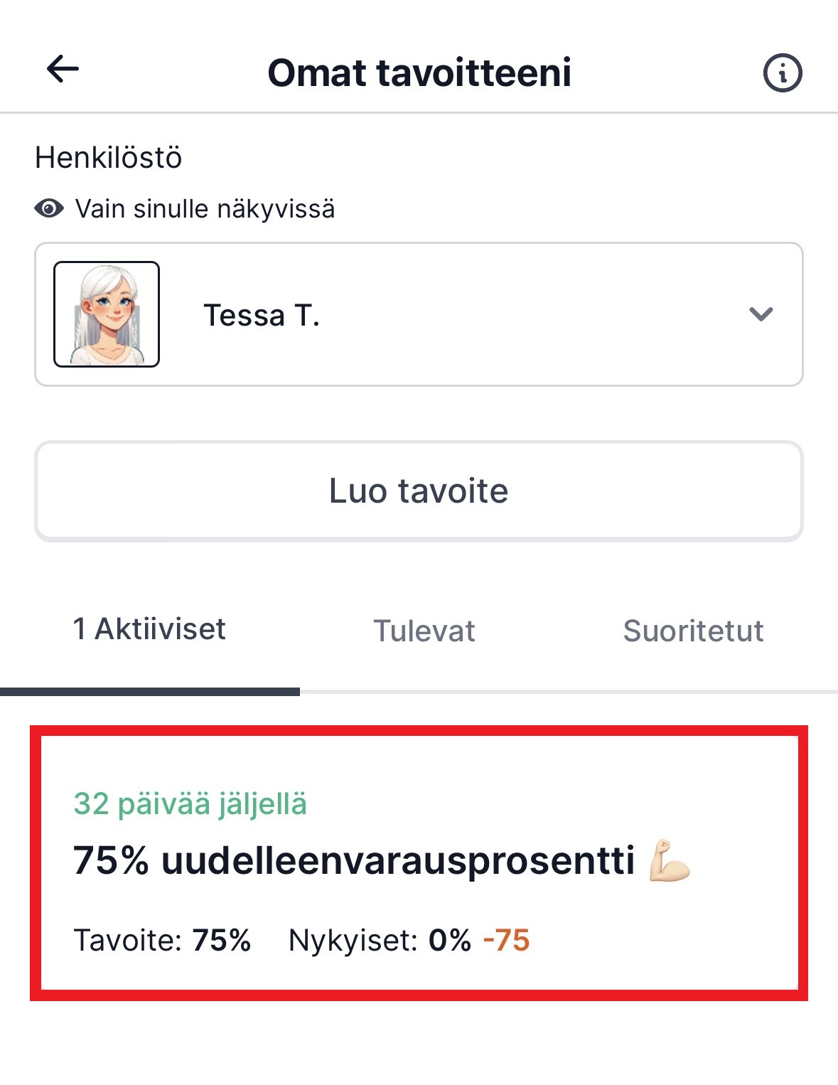Screen dimensions: 838x1085
Task: Click the Omat tavoitteeni title
Action: (419, 72)
